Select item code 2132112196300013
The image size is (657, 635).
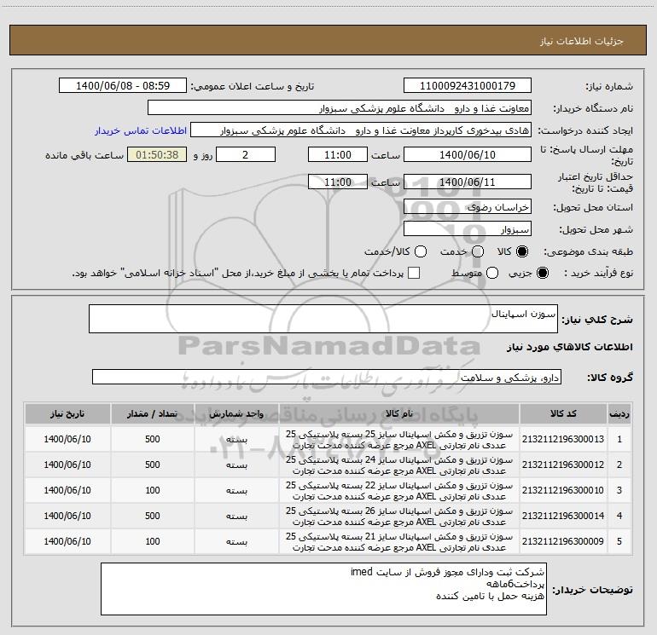pyautogui.click(x=563, y=439)
